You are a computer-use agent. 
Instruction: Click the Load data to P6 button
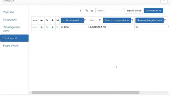pos(153,11)
